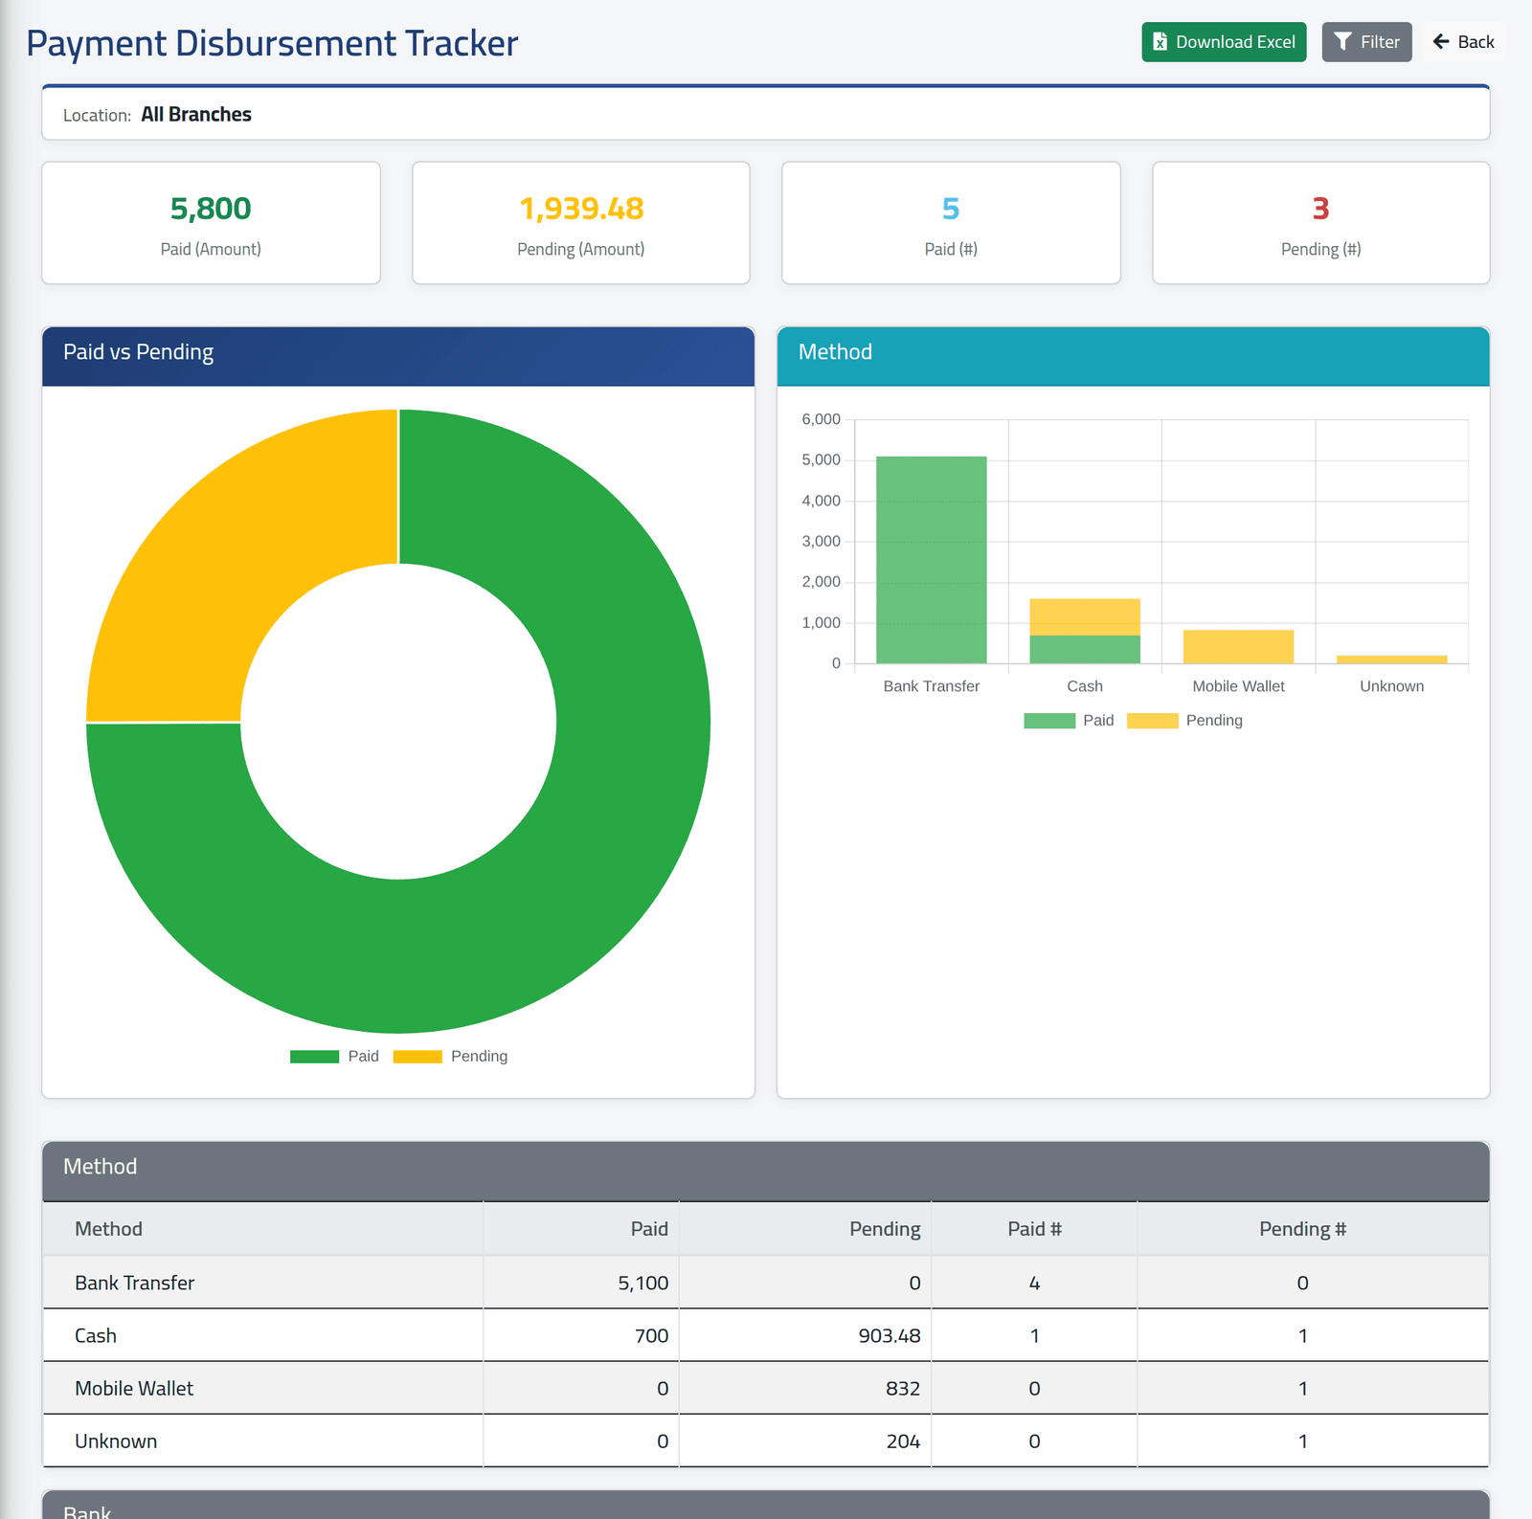Click the Excel file icon

pyautogui.click(x=1160, y=42)
